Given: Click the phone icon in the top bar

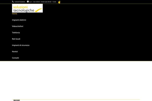Looking at the screenshot, I should point(13,2).
